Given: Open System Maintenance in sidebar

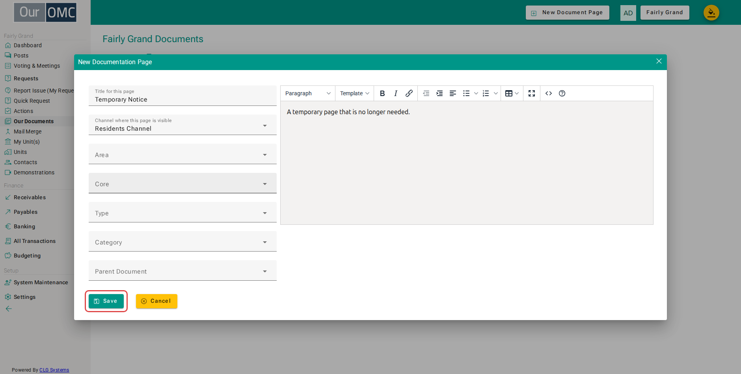Looking at the screenshot, I should pos(41,282).
